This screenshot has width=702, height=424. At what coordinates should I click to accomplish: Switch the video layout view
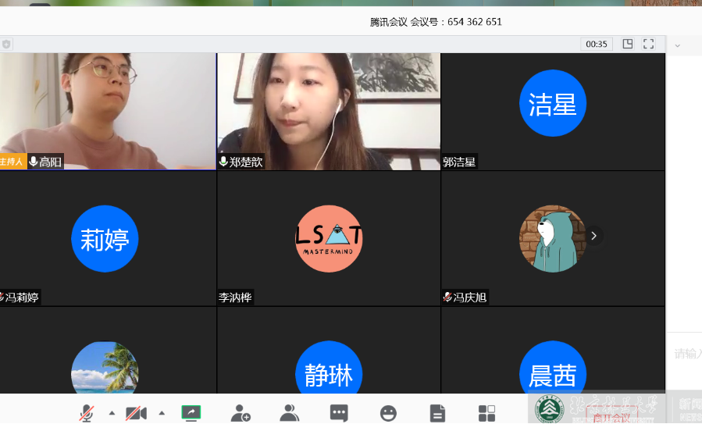point(628,44)
